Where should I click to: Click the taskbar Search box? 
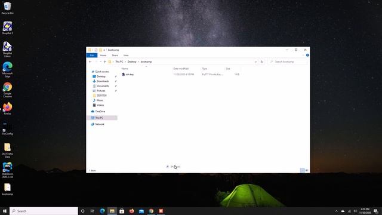44,211
